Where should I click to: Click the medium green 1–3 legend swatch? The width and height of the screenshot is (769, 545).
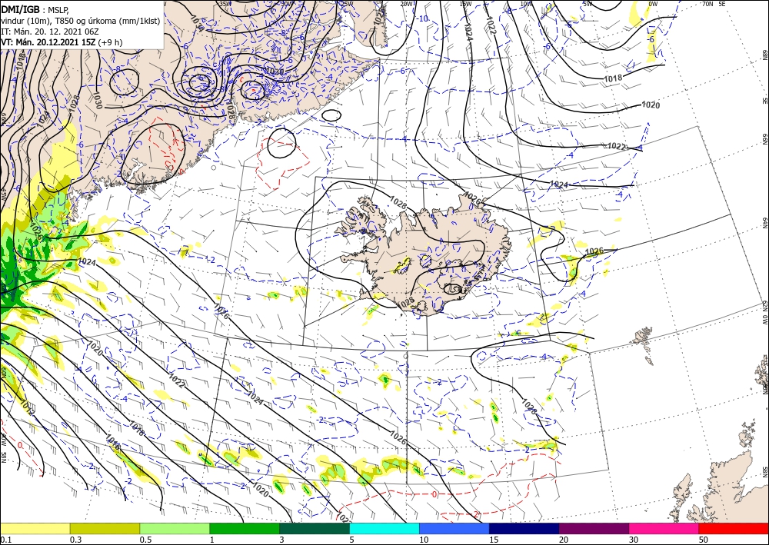click(x=245, y=528)
